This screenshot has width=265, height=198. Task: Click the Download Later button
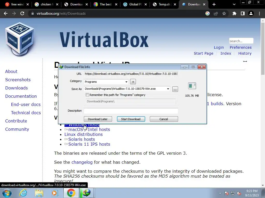98,119
